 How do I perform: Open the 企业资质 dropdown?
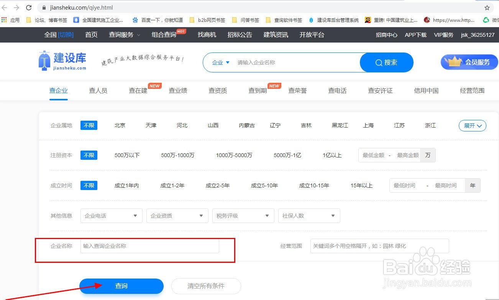pyautogui.click(x=177, y=216)
